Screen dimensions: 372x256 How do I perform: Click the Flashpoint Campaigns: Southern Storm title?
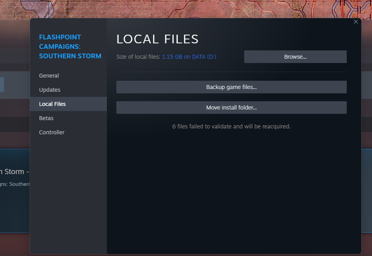[x=70, y=46]
